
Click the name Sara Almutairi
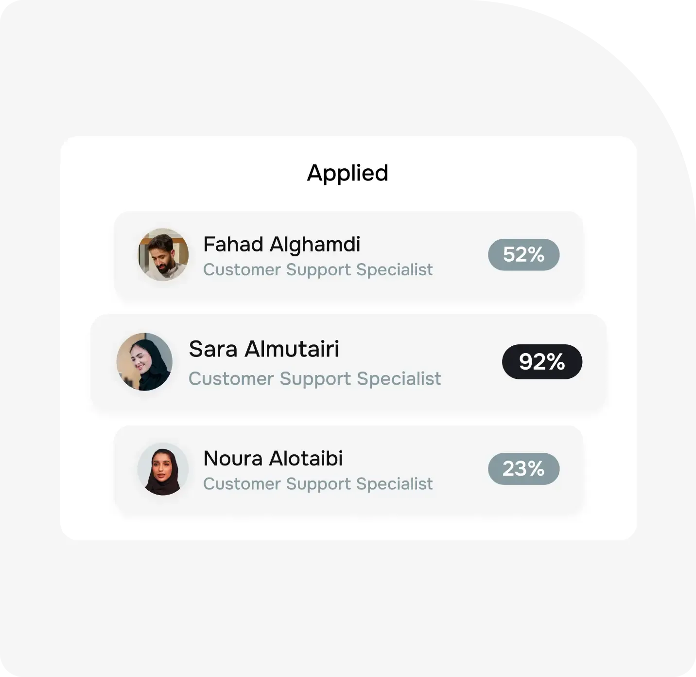click(x=264, y=349)
